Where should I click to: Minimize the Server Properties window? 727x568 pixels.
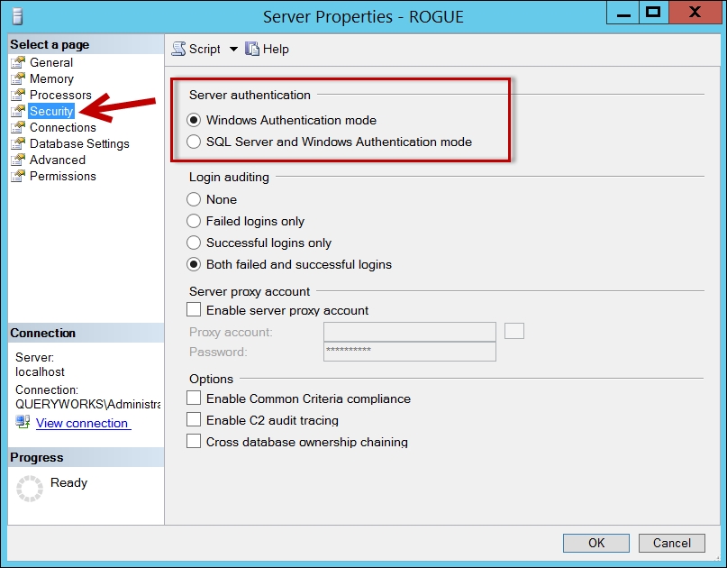(x=623, y=14)
